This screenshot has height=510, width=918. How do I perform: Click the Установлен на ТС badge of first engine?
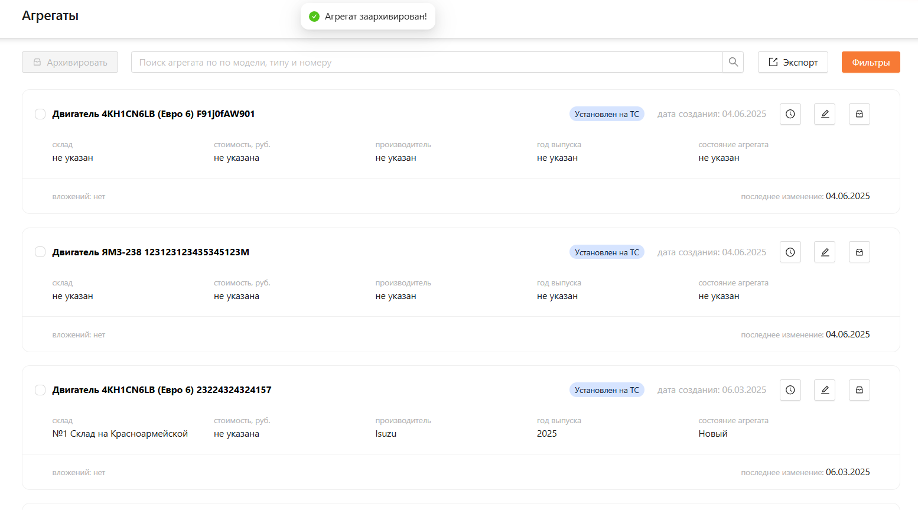(x=607, y=114)
